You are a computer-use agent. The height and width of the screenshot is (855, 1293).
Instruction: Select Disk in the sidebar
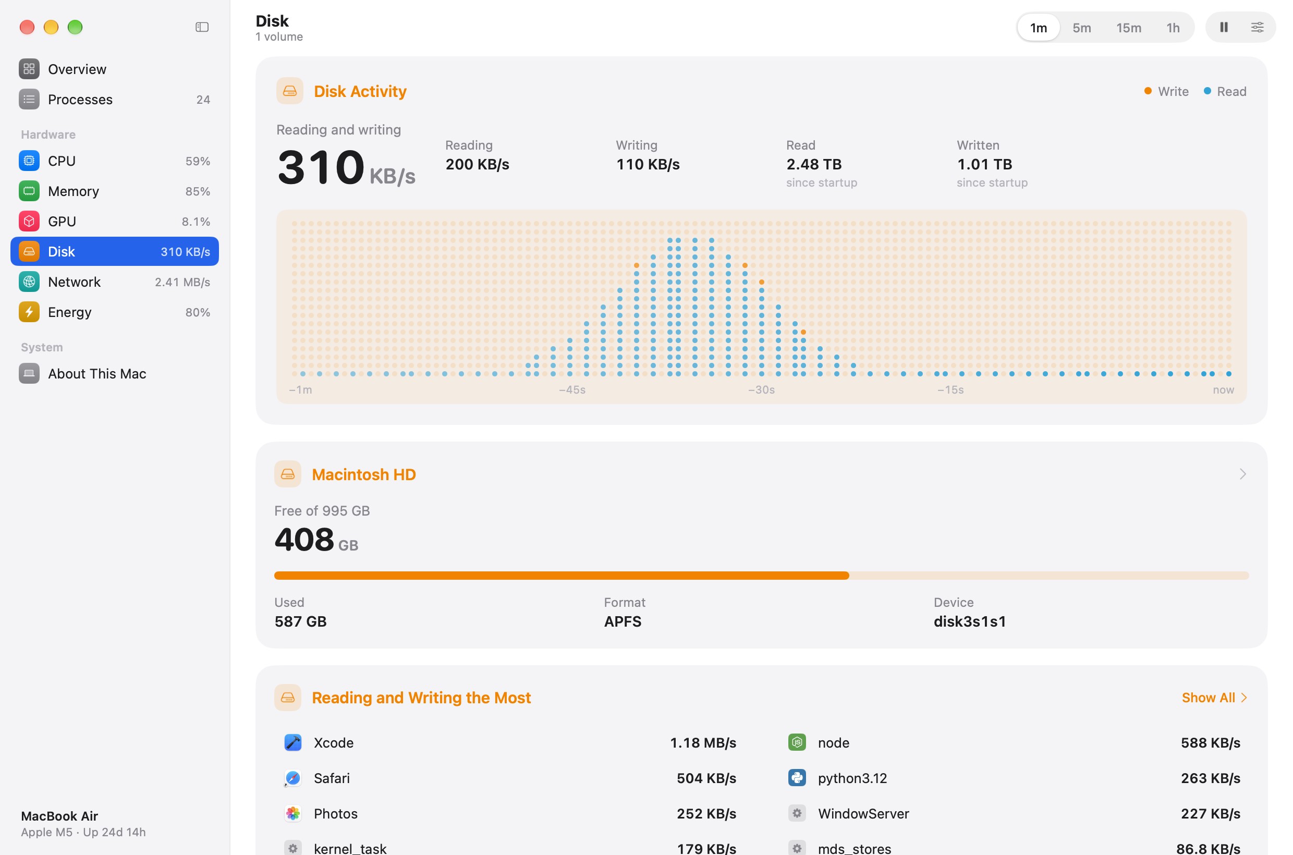(x=115, y=251)
